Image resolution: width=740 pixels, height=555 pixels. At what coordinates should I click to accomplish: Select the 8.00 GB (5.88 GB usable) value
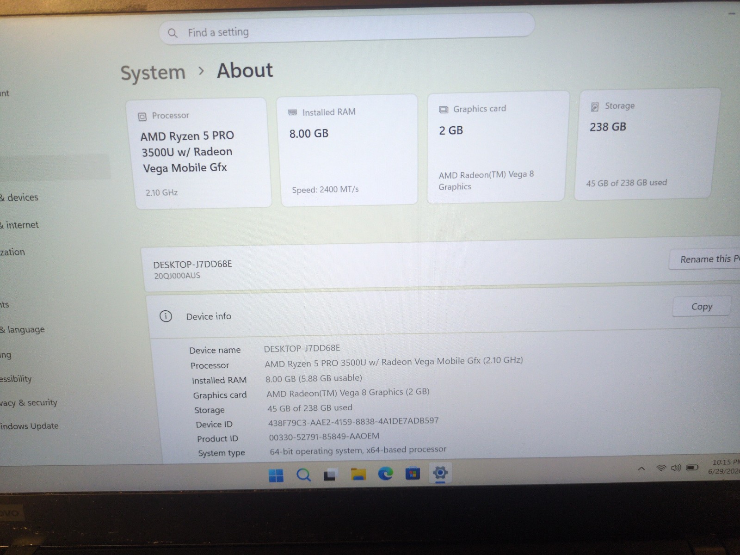314,378
